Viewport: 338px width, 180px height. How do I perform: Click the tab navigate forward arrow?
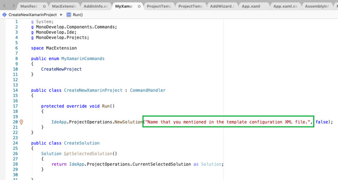pyautogui.click(x=13, y=6)
